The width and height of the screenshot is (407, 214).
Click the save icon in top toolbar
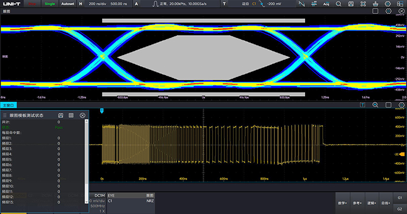[351, 4]
